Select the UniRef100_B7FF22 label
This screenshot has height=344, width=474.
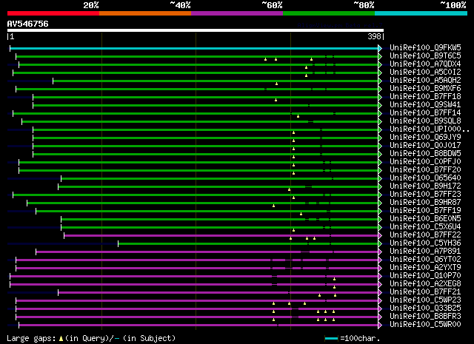point(425,235)
